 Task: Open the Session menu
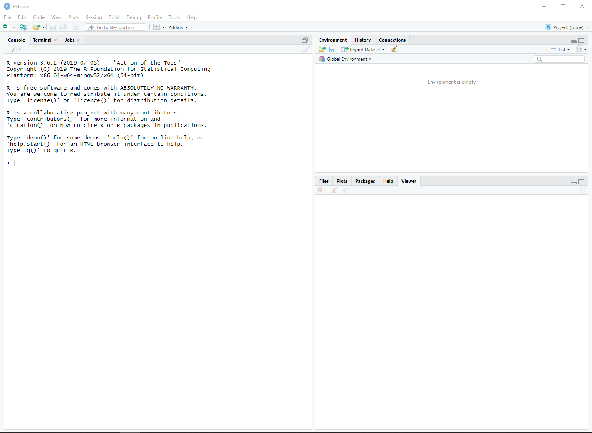tap(94, 17)
